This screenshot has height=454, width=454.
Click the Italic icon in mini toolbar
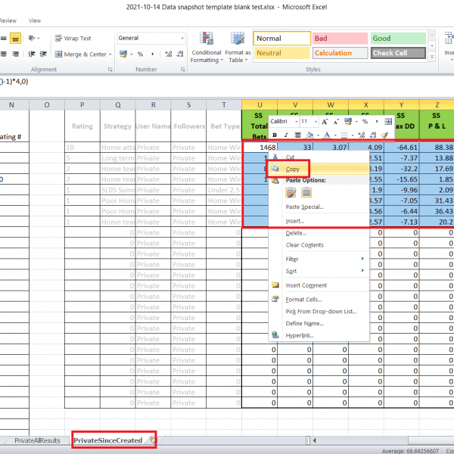click(286, 135)
